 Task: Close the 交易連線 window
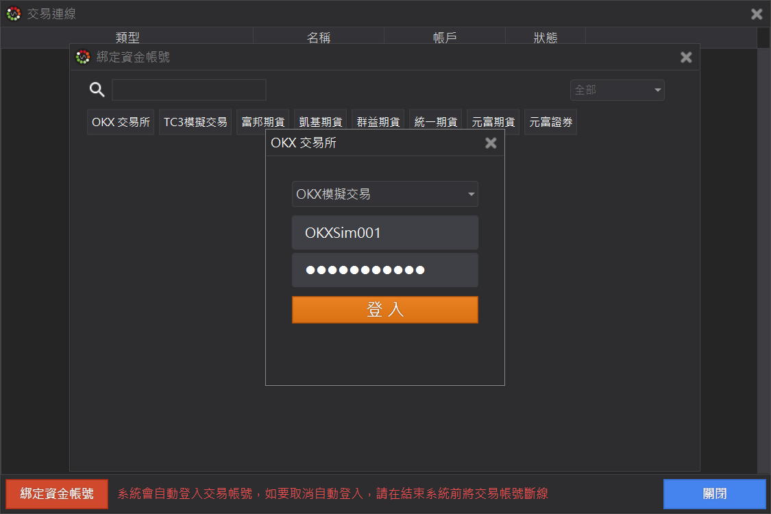point(757,14)
